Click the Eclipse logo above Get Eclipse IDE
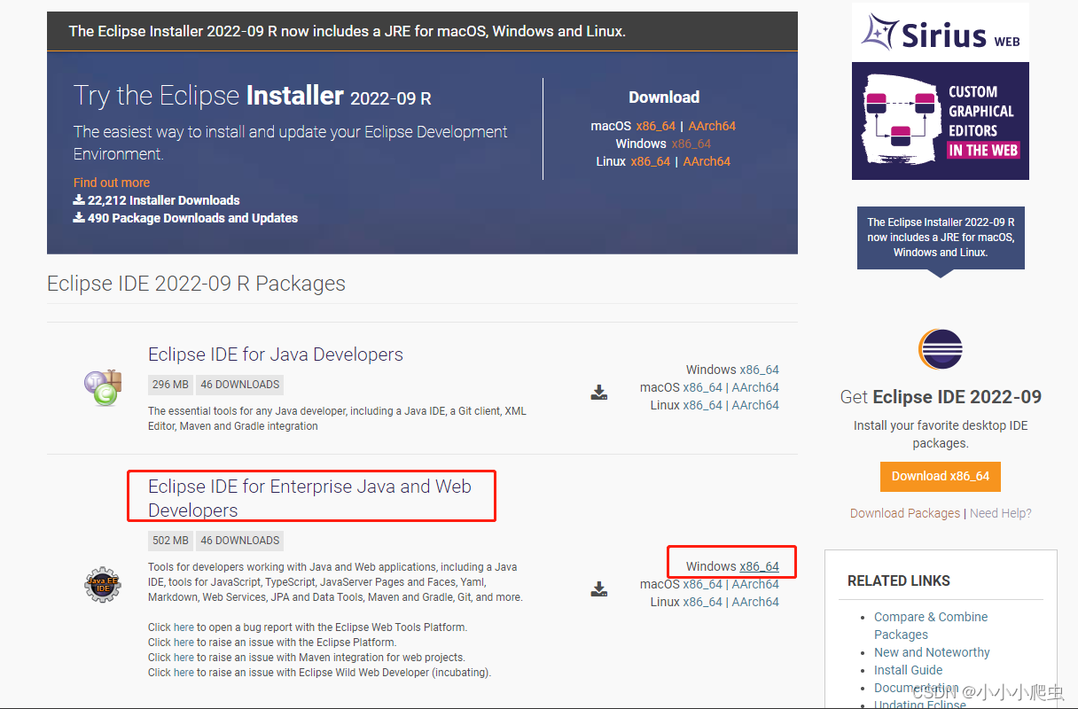This screenshot has height=709, width=1078. coord(941,349)
